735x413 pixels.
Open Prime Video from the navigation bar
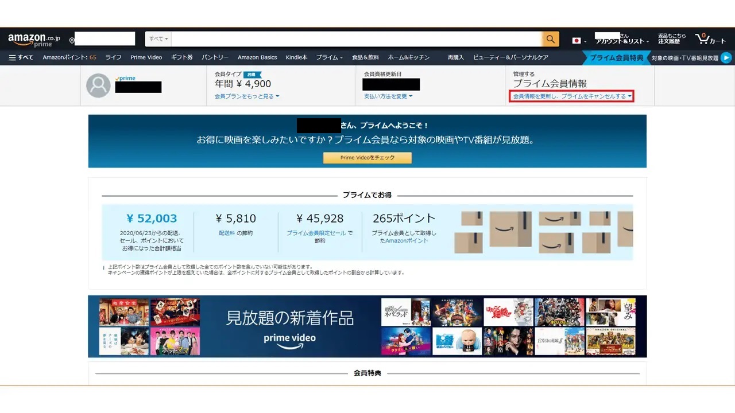pyautogui.click(x=146, y=57)
